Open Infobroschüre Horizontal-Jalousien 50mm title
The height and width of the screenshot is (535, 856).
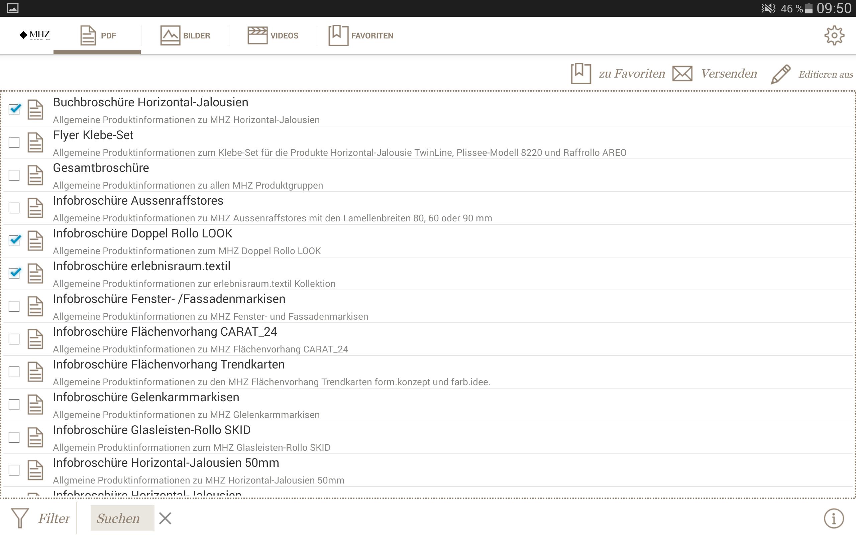(166, 463)
